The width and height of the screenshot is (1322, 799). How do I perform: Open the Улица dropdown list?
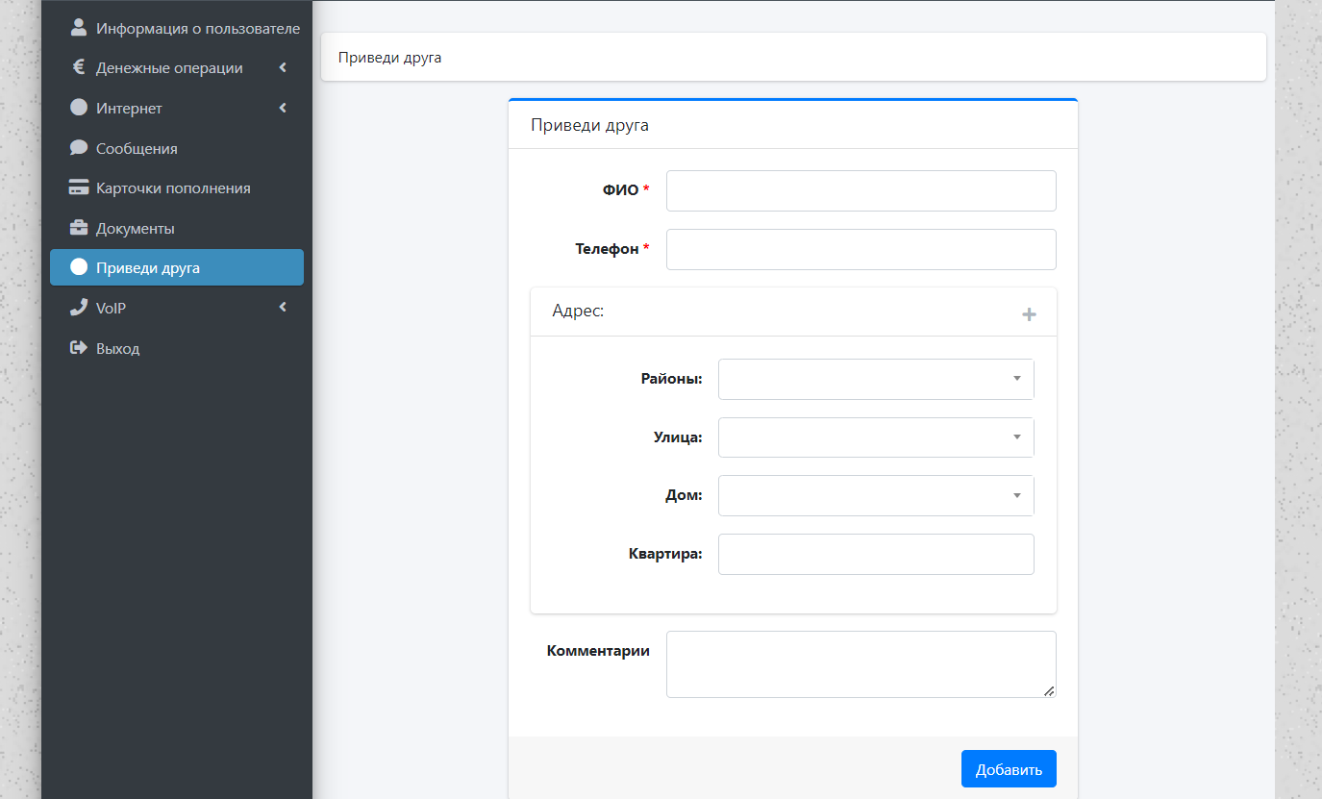[875, 437]
